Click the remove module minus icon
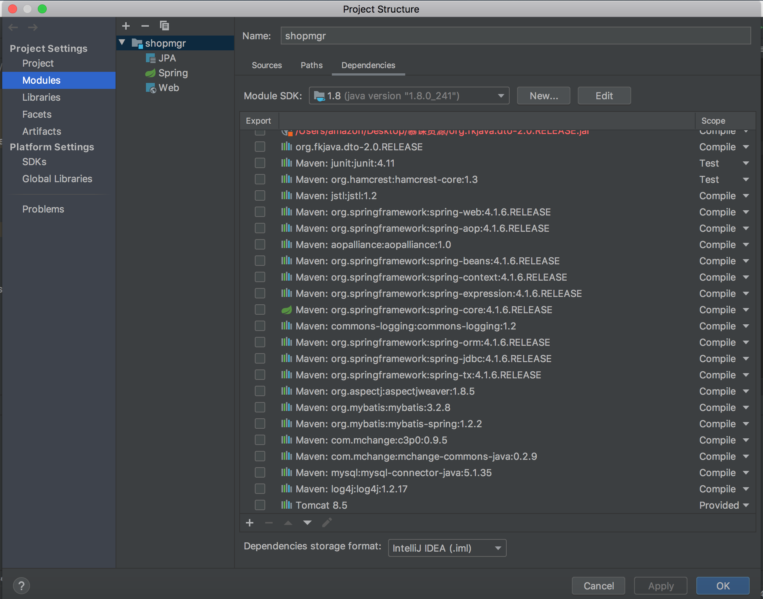This screenshot has height=599, width=763. click(x=145, y=26)
